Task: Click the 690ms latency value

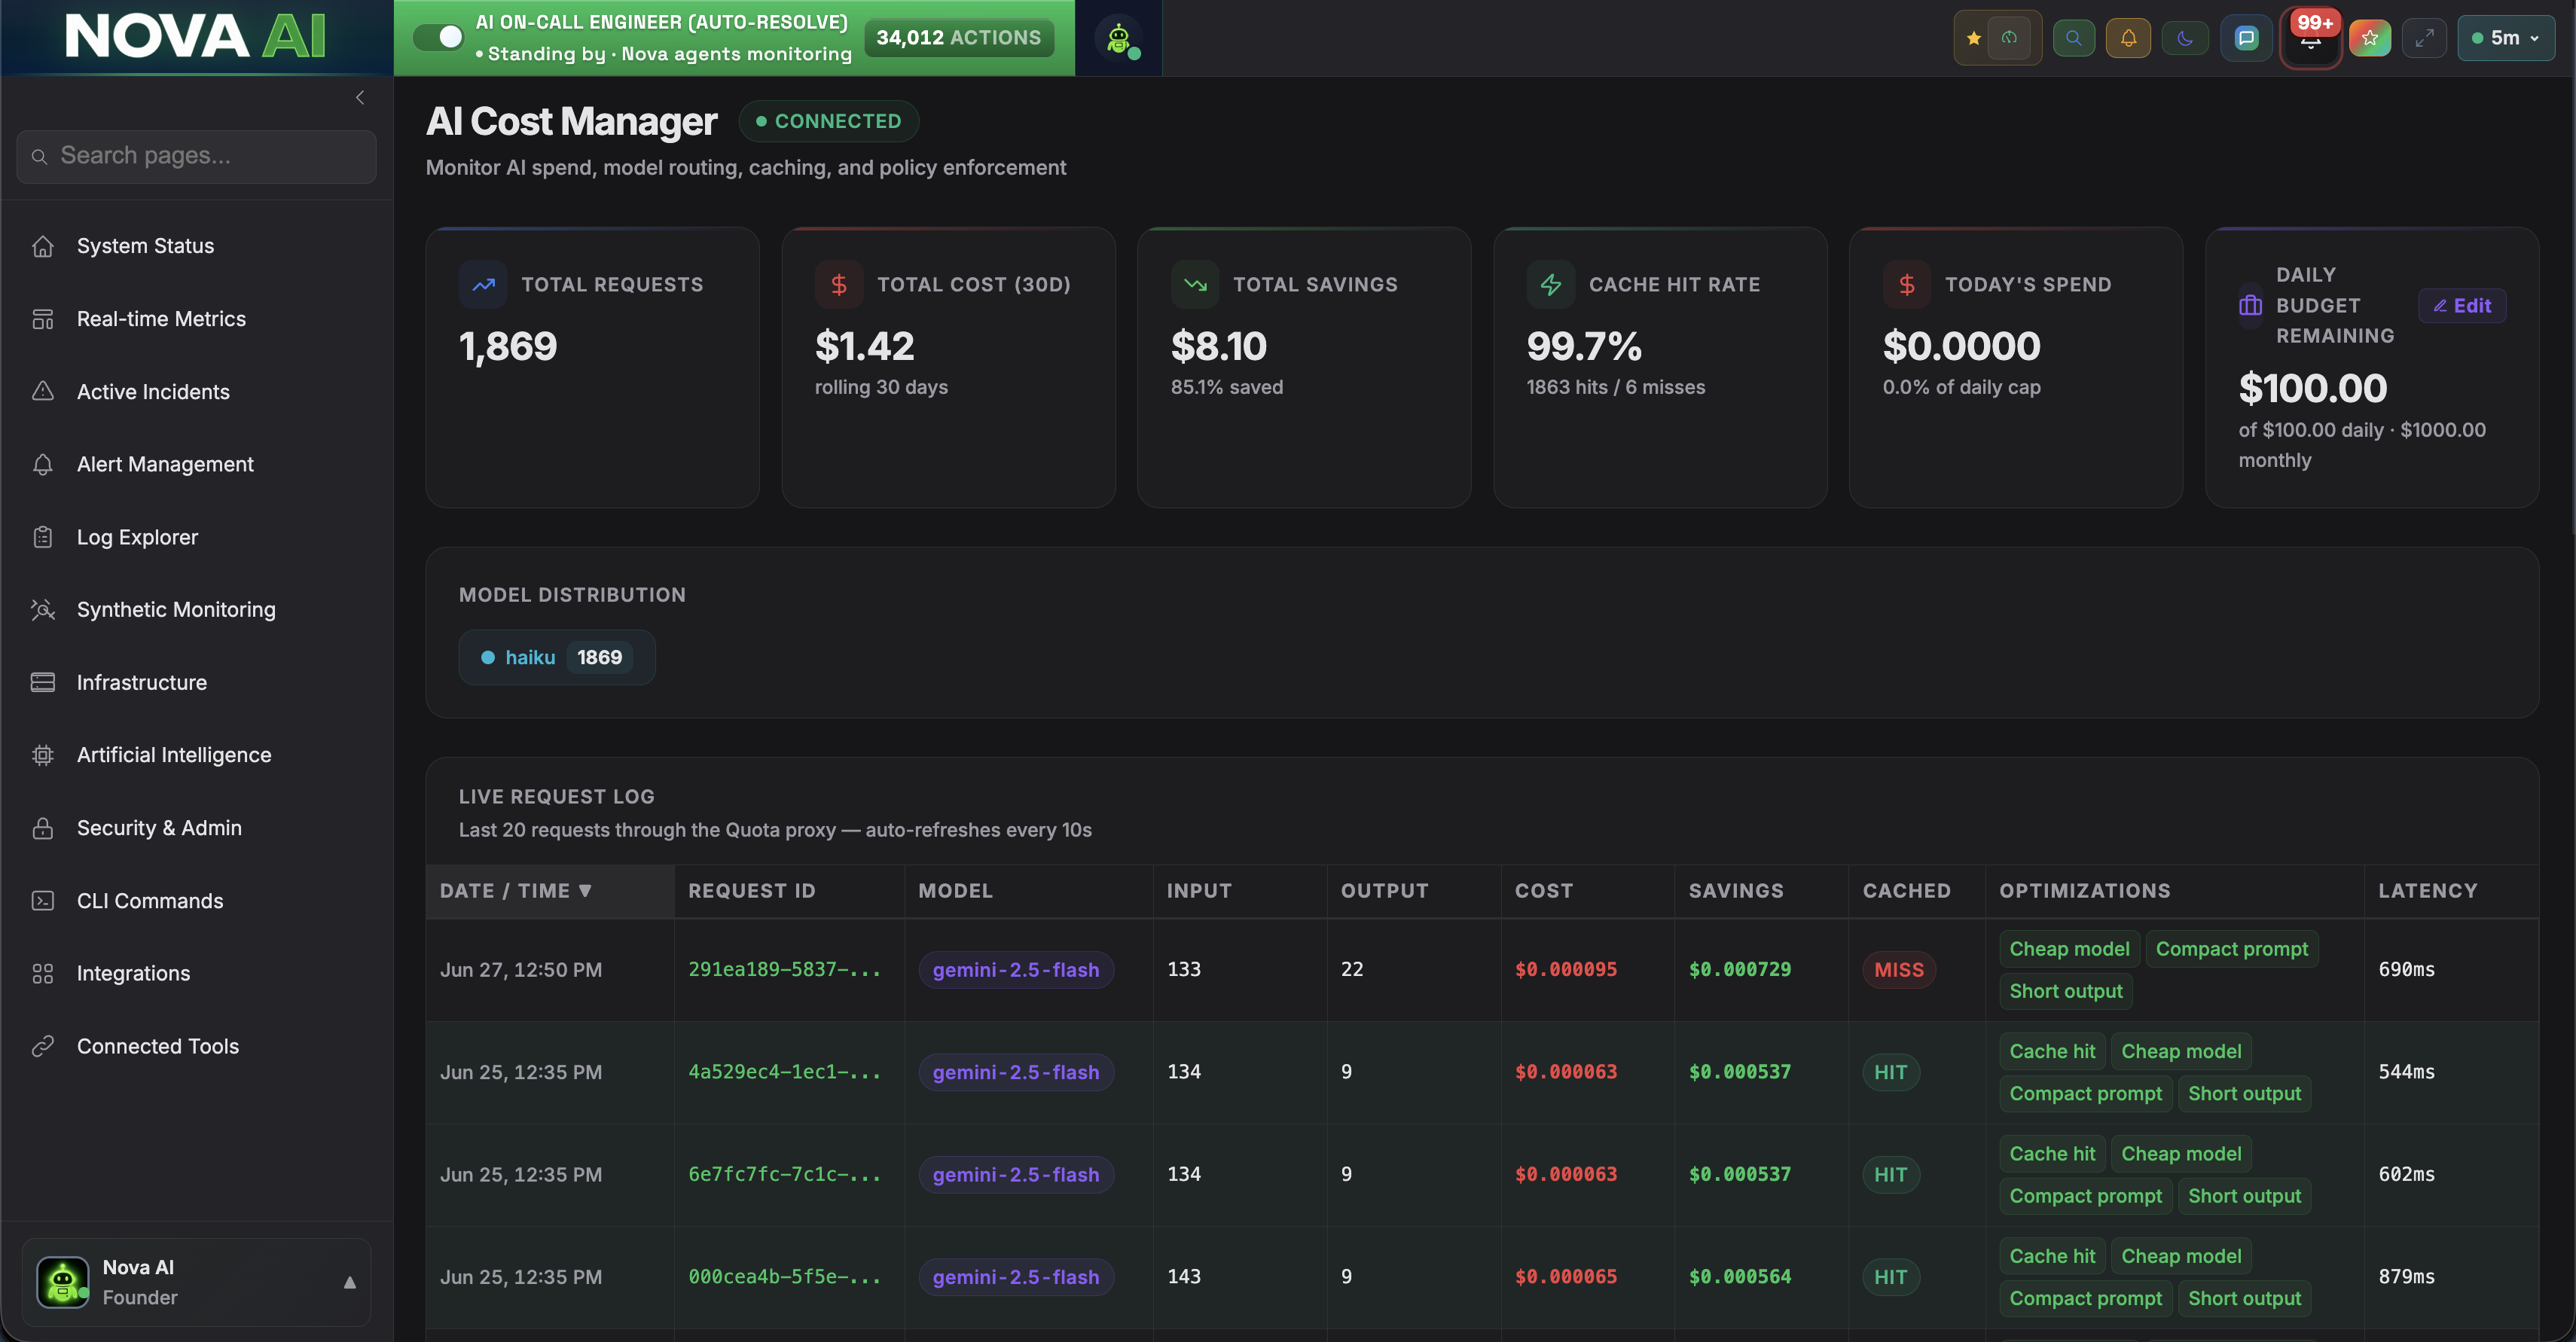Action: (2407, 969)
